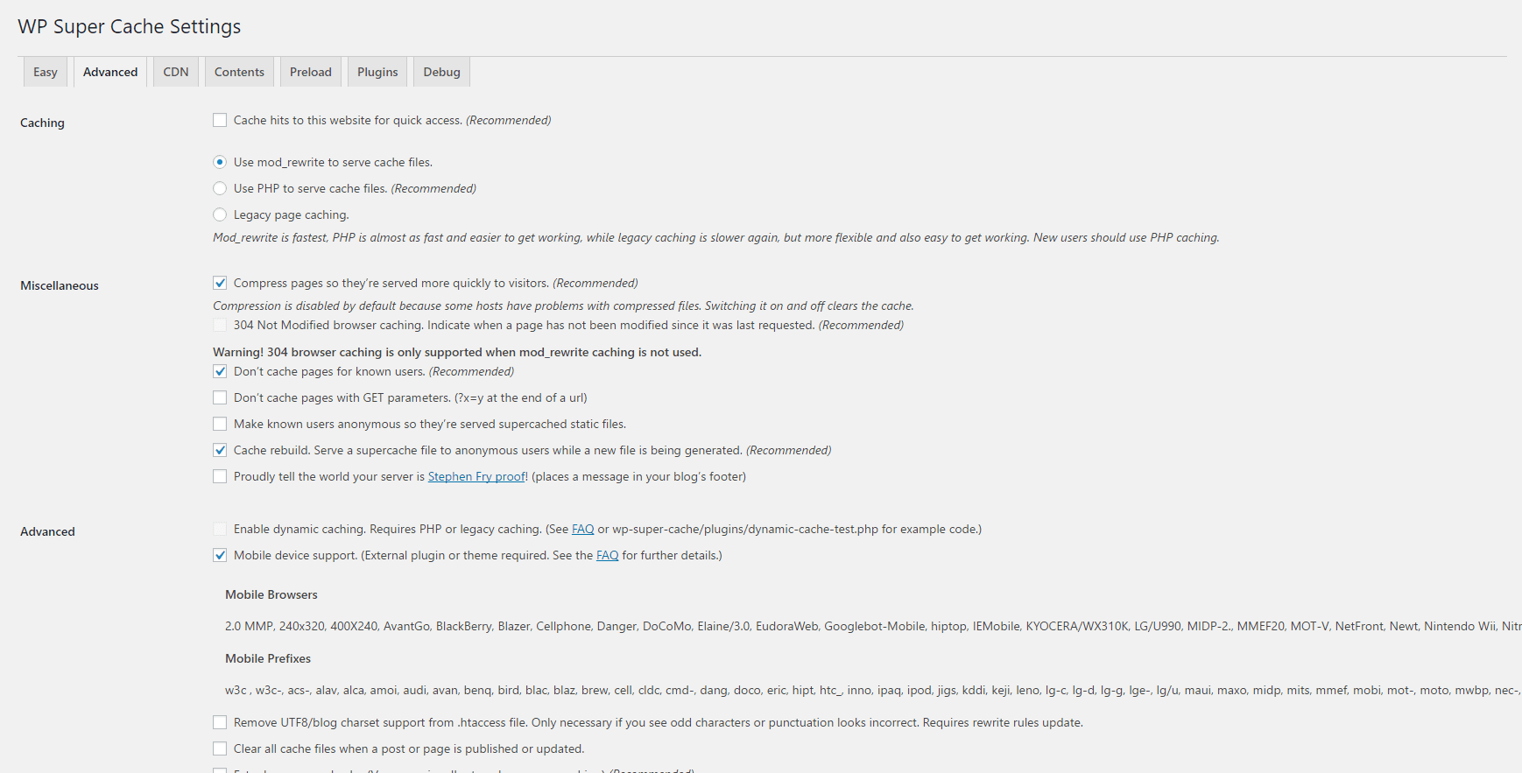Disable Mobile device support checkbox
1522x773 pixels.
tap(220, 555)
